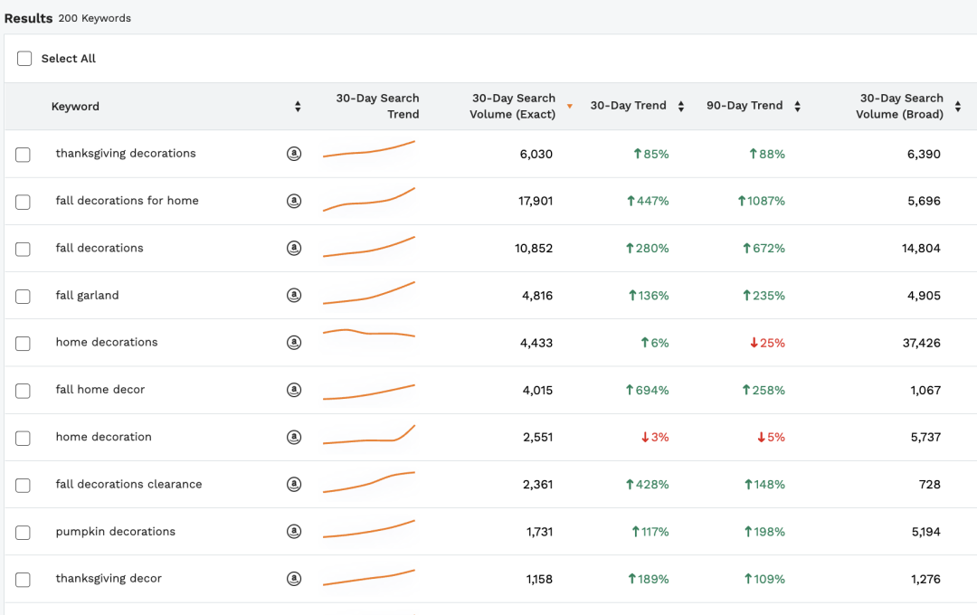Click the 30-Day Search Volume (Broad) header
Viewport: 977px width, 615px height.
click(899, 106)
